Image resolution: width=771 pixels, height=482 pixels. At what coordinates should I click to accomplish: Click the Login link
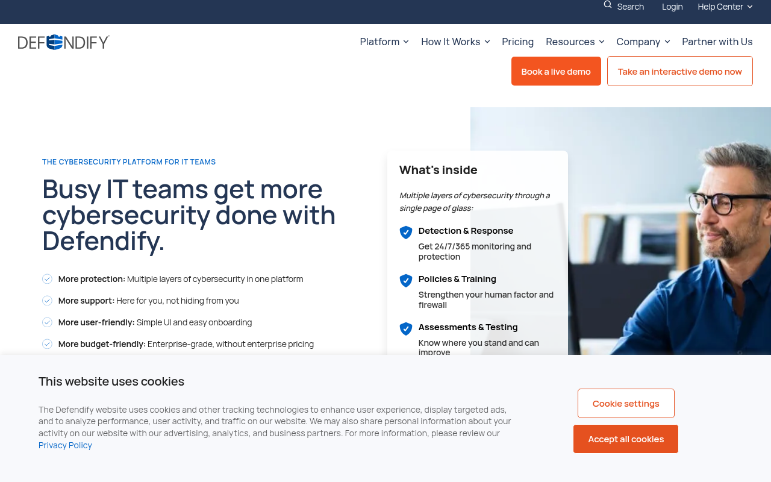click(672, 7)
